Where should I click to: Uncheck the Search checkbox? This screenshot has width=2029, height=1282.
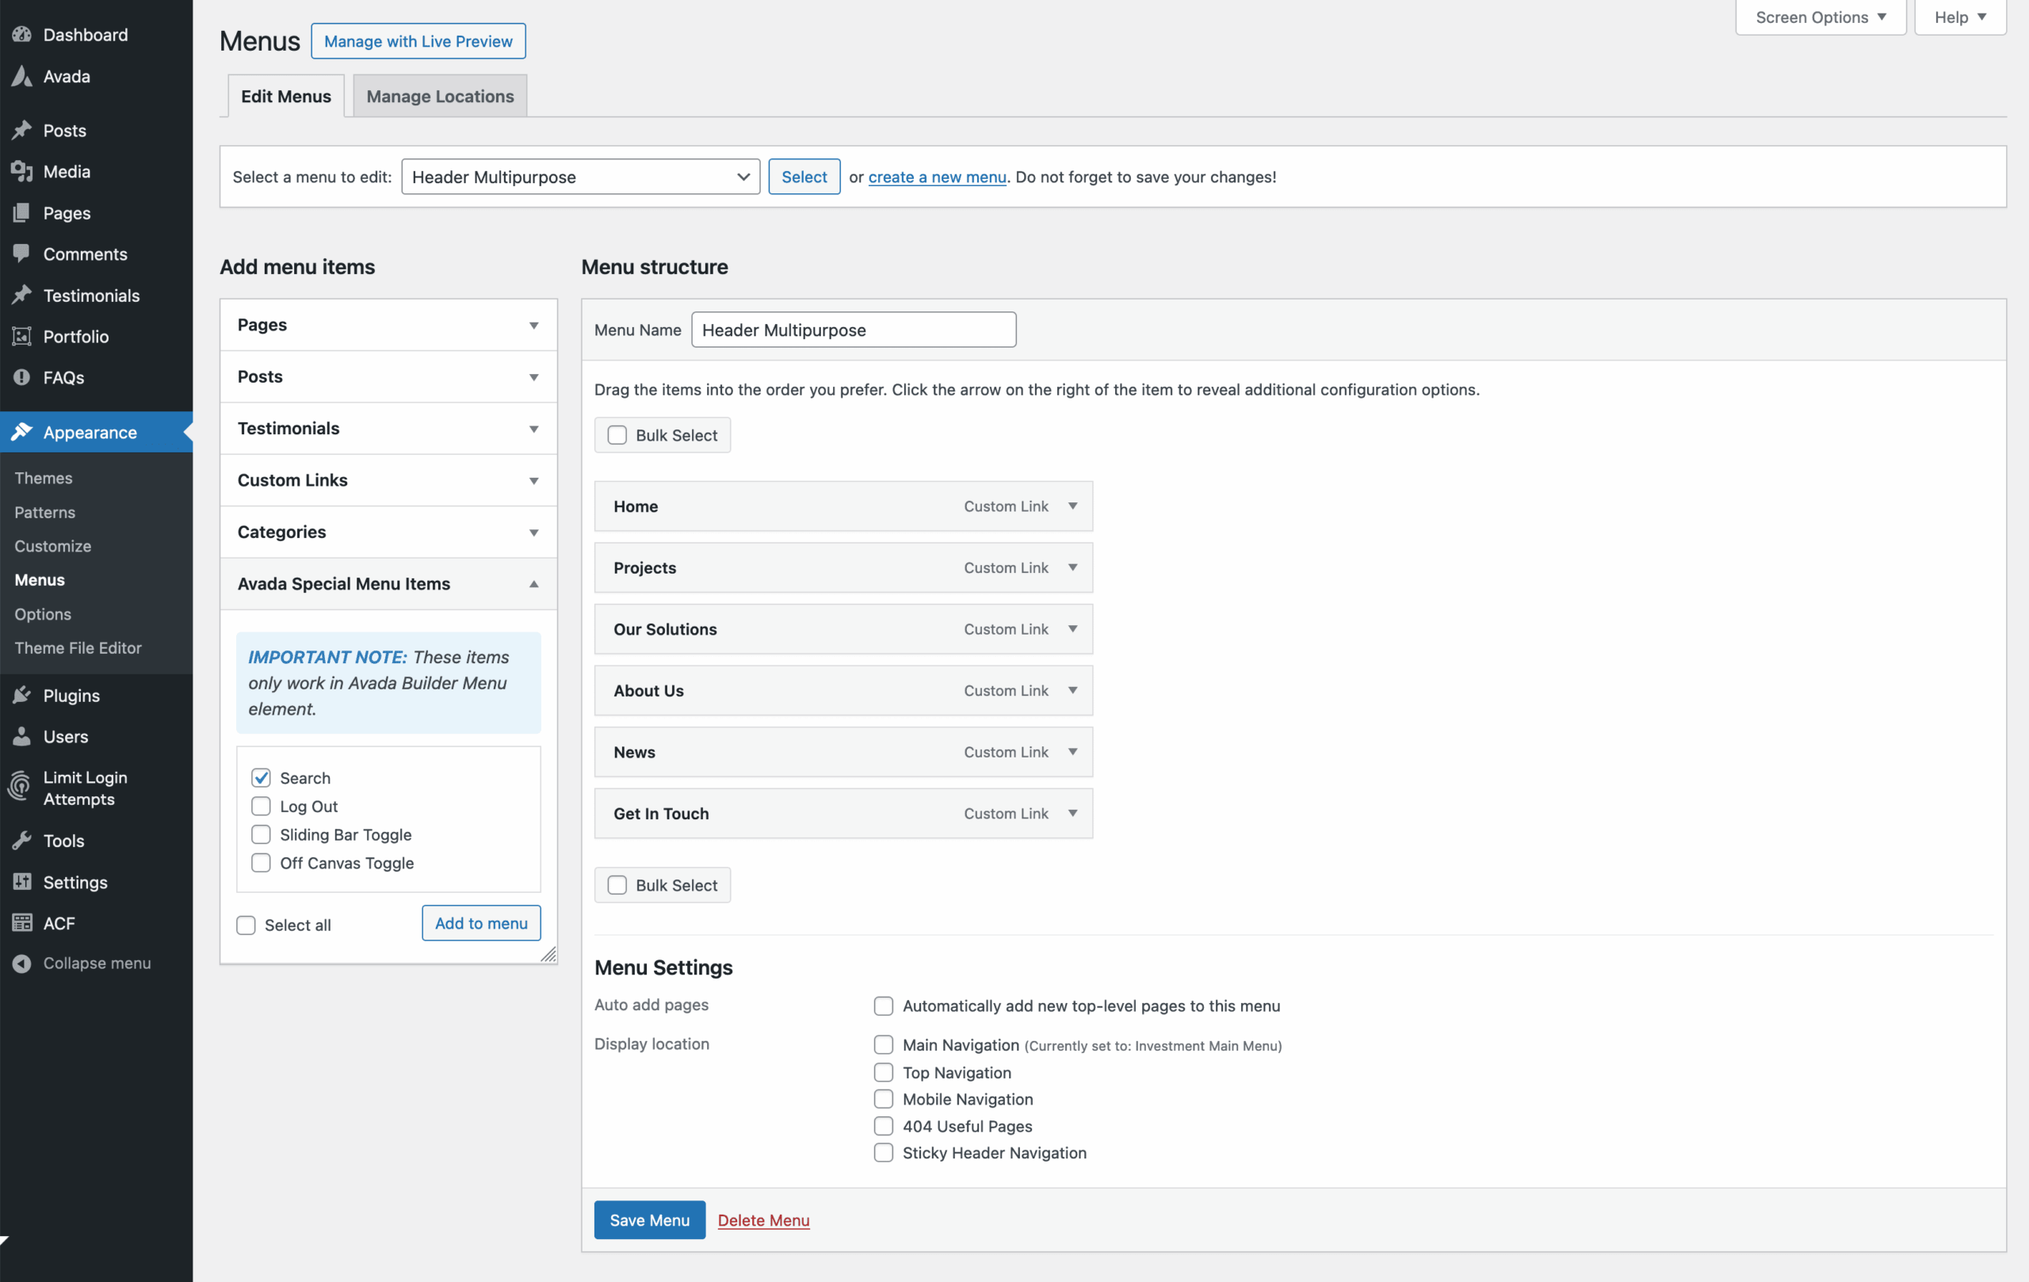tap(262, 777)
